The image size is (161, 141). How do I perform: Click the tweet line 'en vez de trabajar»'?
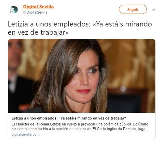(x=38, y=32)
